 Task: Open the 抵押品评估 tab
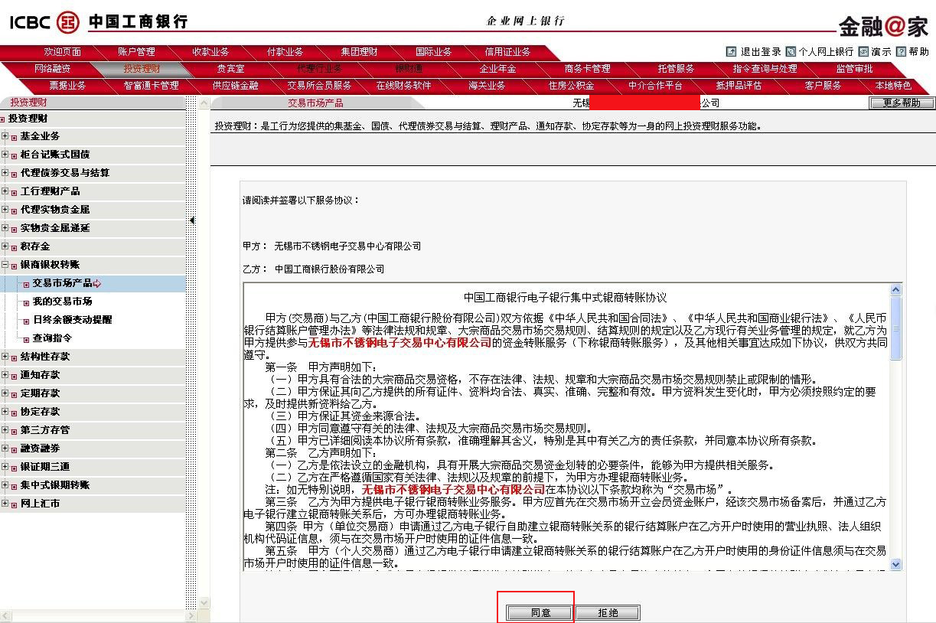pos(739,86)
